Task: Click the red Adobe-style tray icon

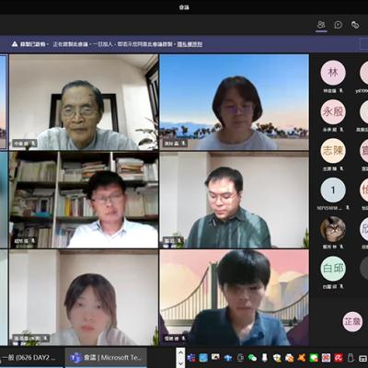Action: (339, 358)
